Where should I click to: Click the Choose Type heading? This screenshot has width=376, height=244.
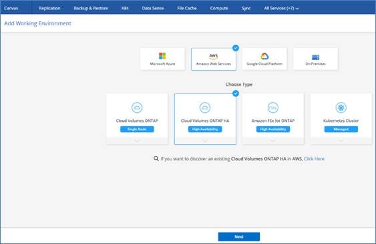[239, 84]
